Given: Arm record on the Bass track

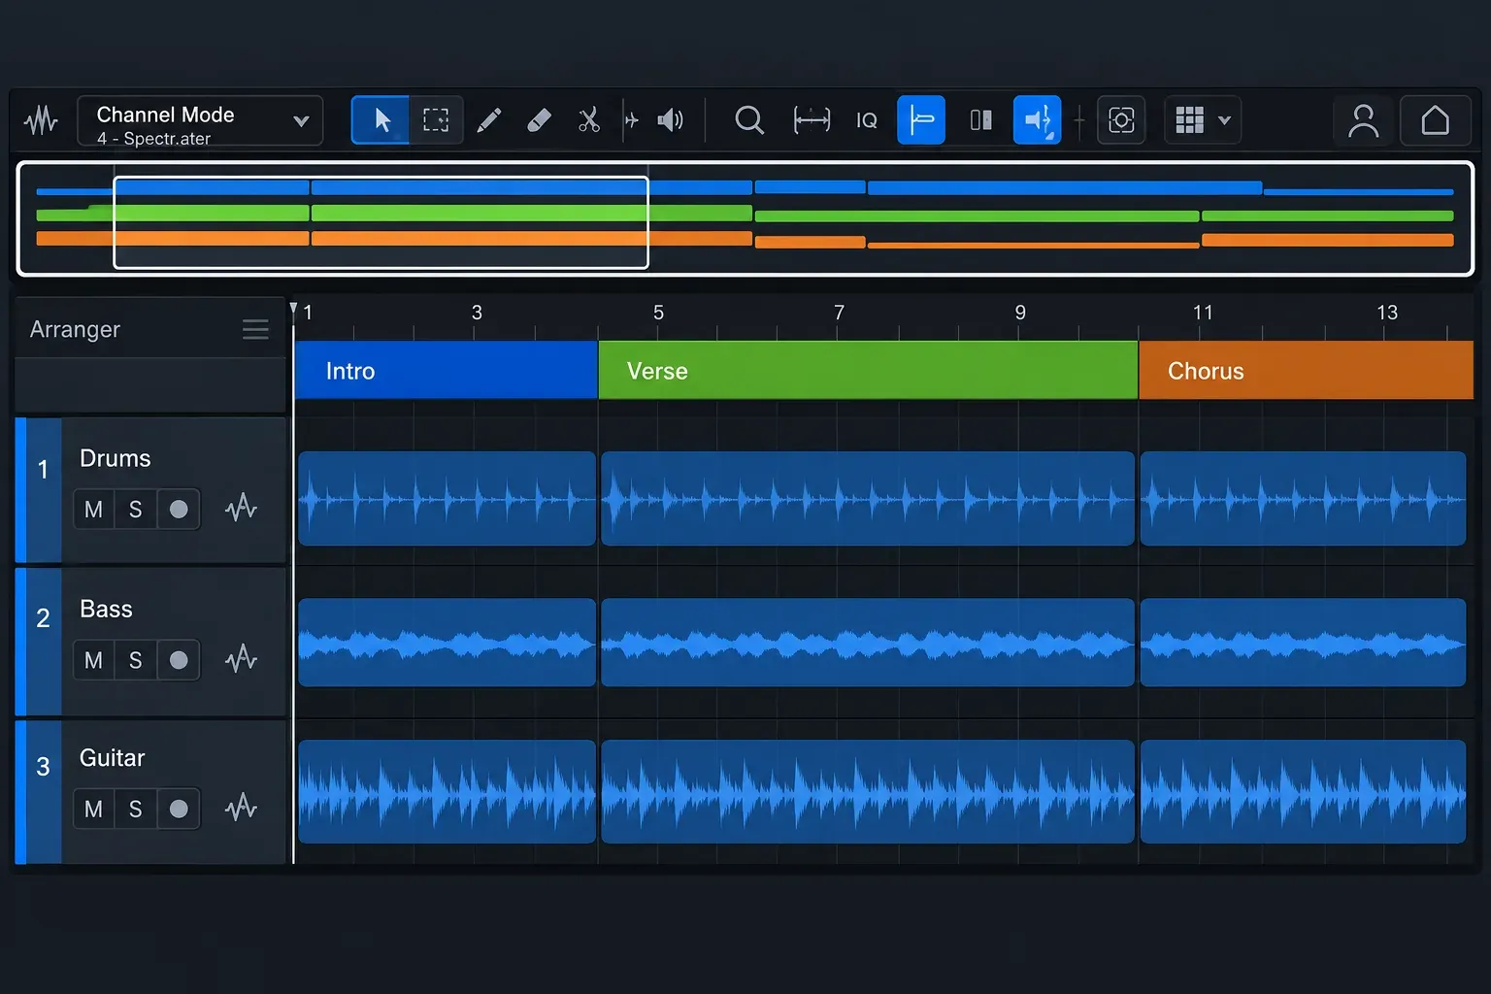Looking at the screenshot, I should coord(179,660).
